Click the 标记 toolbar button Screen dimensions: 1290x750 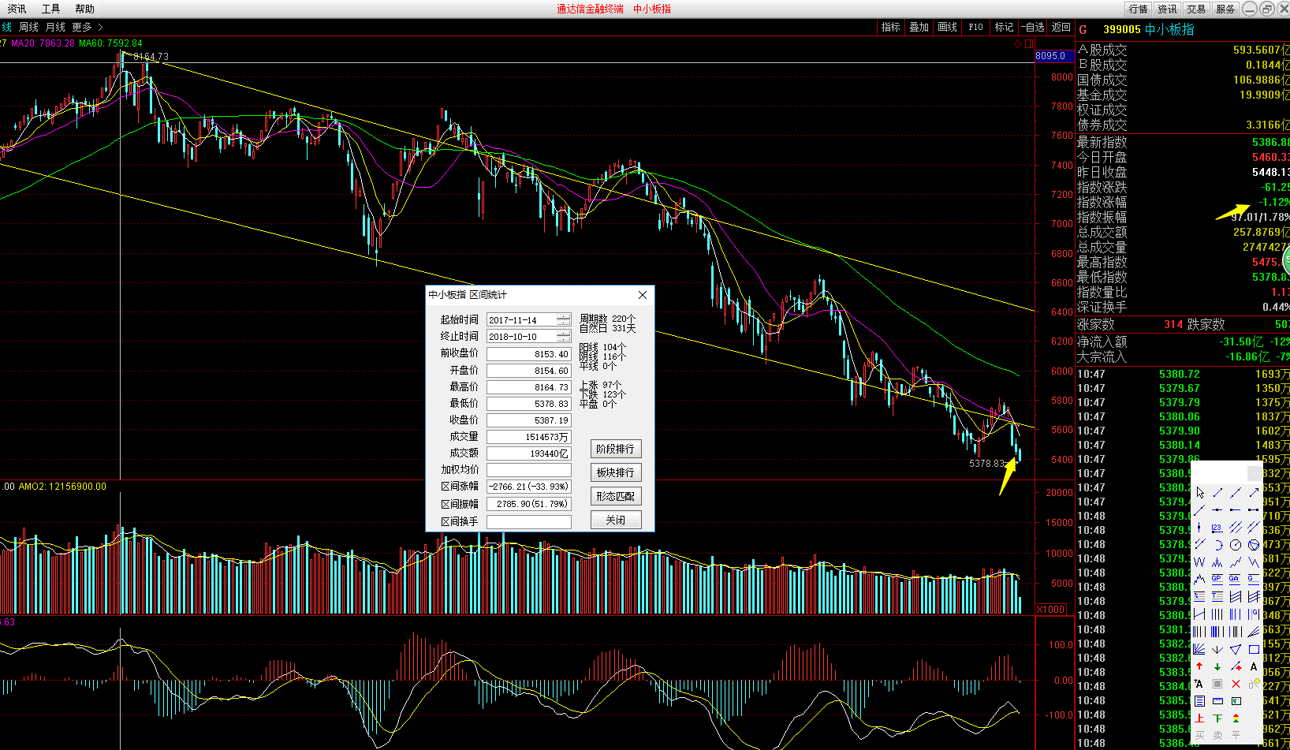(1004, 27)
